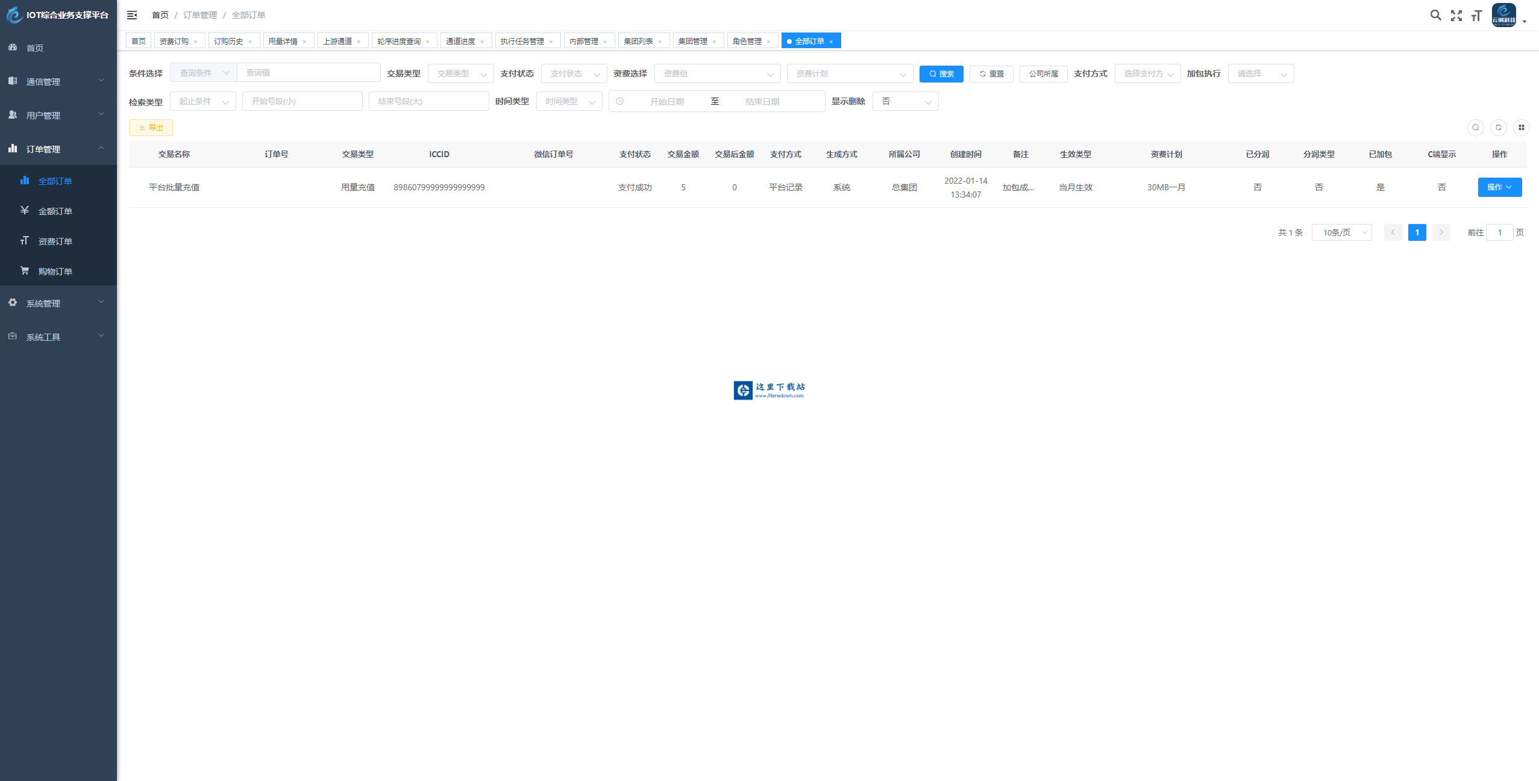Open 购物订单 in the sidebar
The width and height of the screenshot is (1539, 781).
(x=55, y=272)
